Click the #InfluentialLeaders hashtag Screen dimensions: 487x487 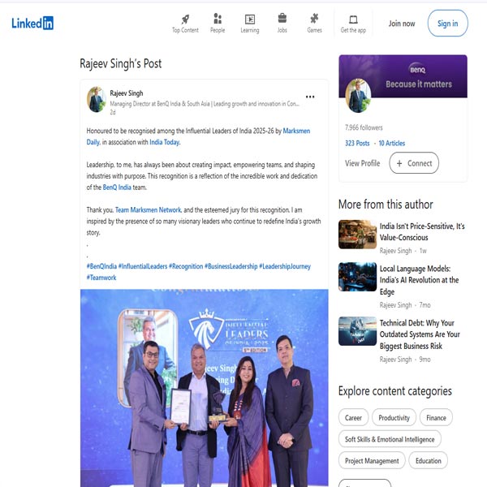point(143,266)
